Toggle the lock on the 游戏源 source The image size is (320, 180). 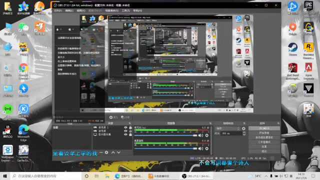point(130,131)
